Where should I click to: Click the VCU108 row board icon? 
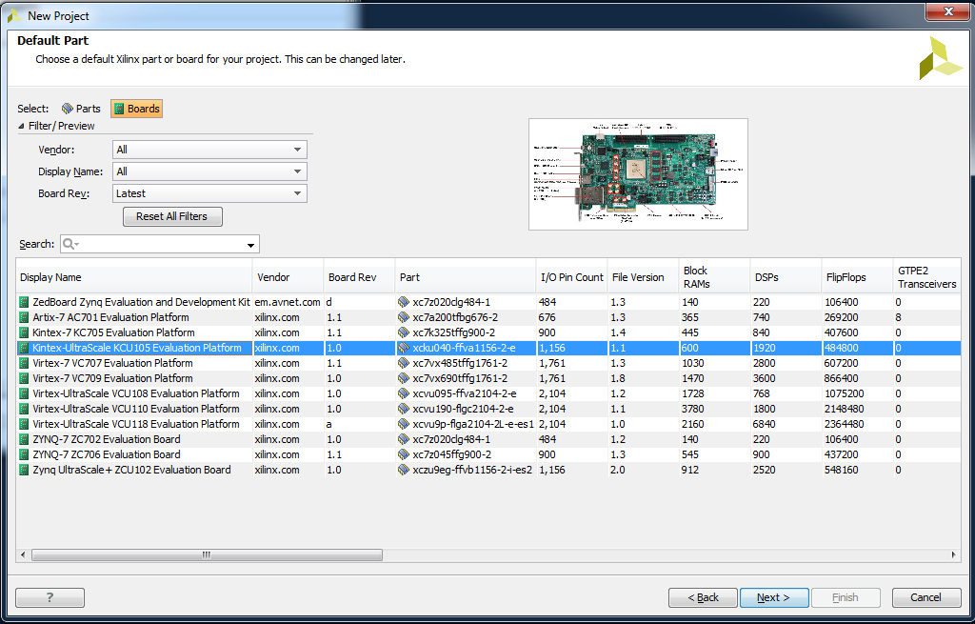(x=24, y=393)
